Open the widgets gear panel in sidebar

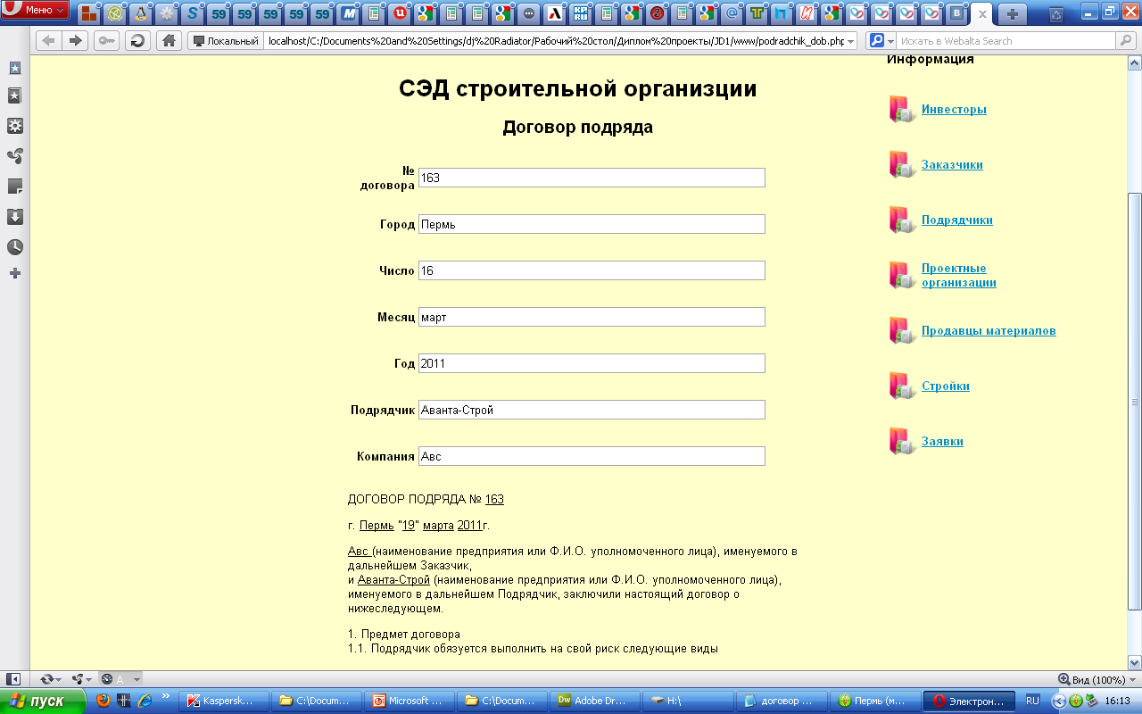[14, 126]
